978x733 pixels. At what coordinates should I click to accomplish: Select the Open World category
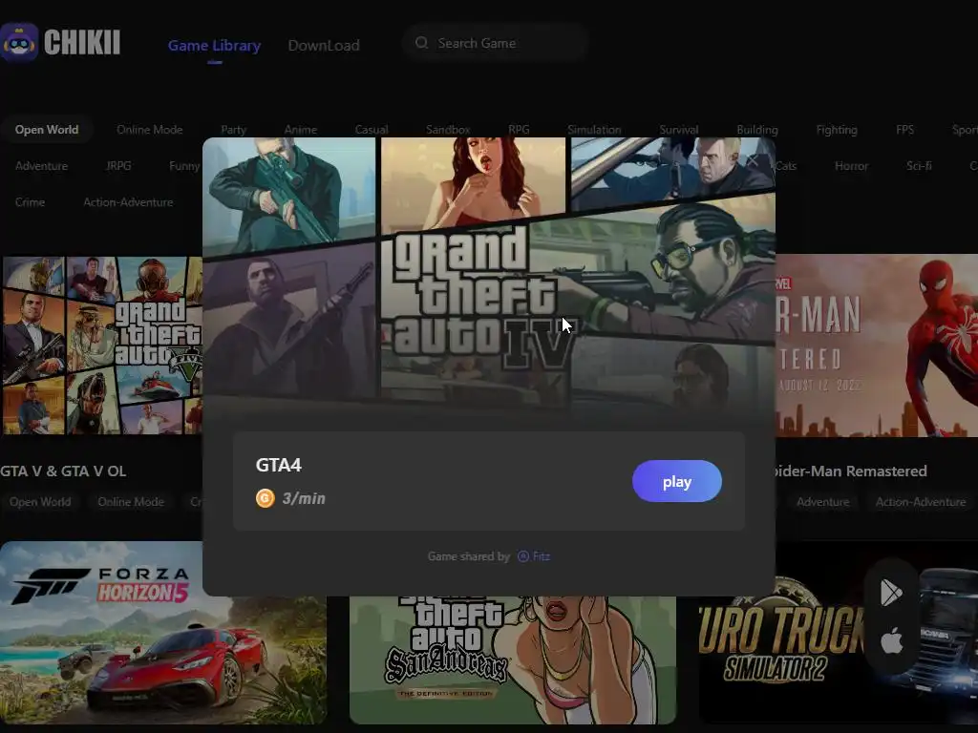47,130
